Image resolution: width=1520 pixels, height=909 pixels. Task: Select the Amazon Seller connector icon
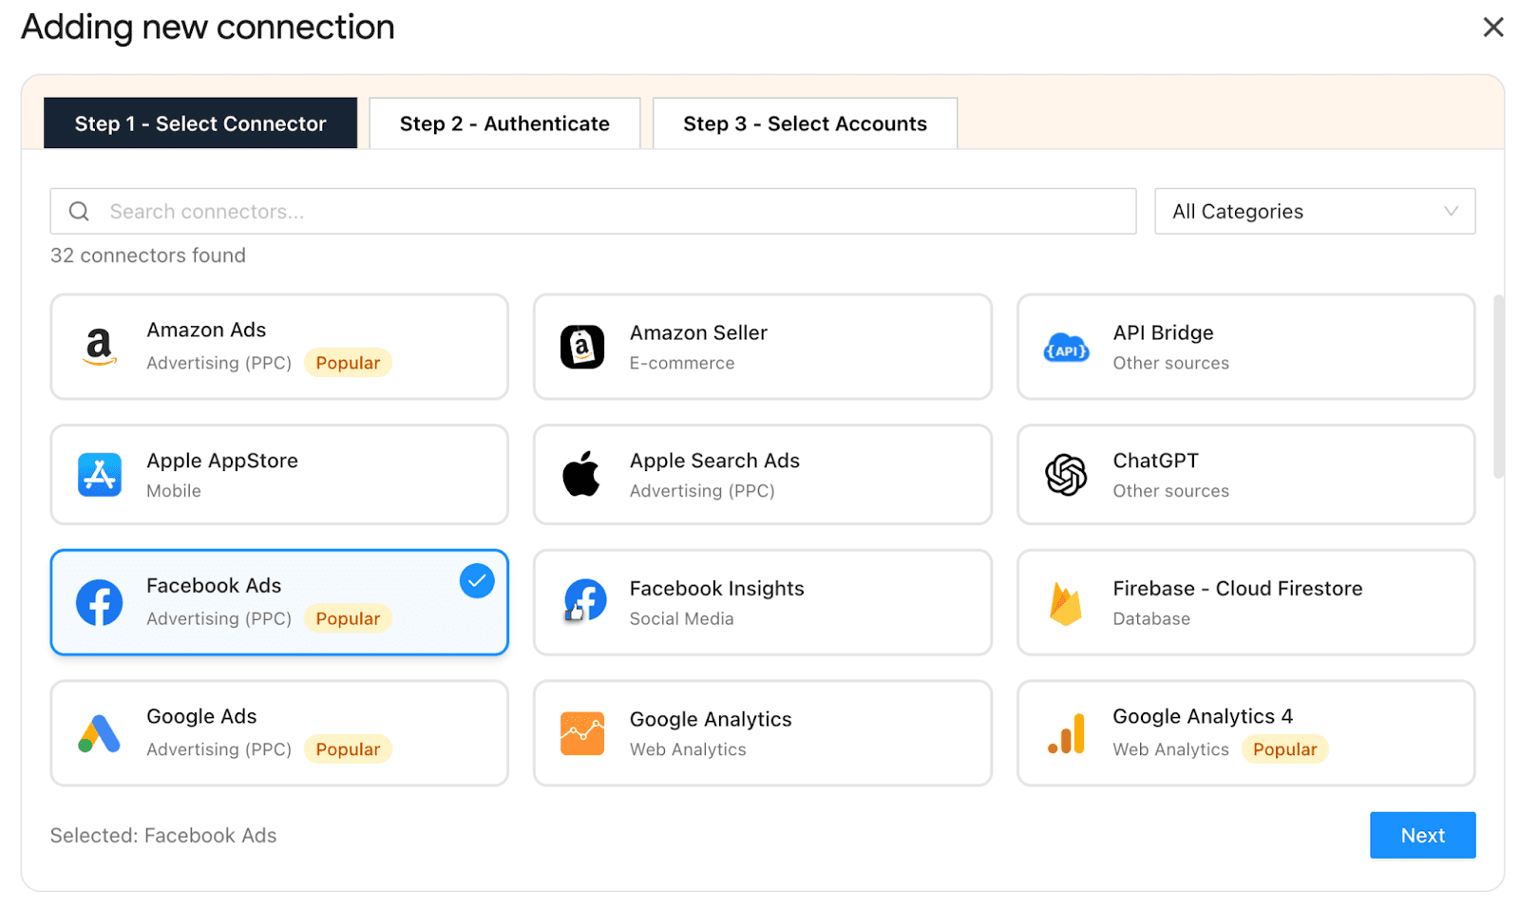coord(582,347)
